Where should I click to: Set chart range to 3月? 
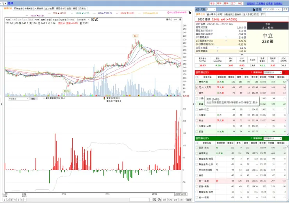coord(164,200)
